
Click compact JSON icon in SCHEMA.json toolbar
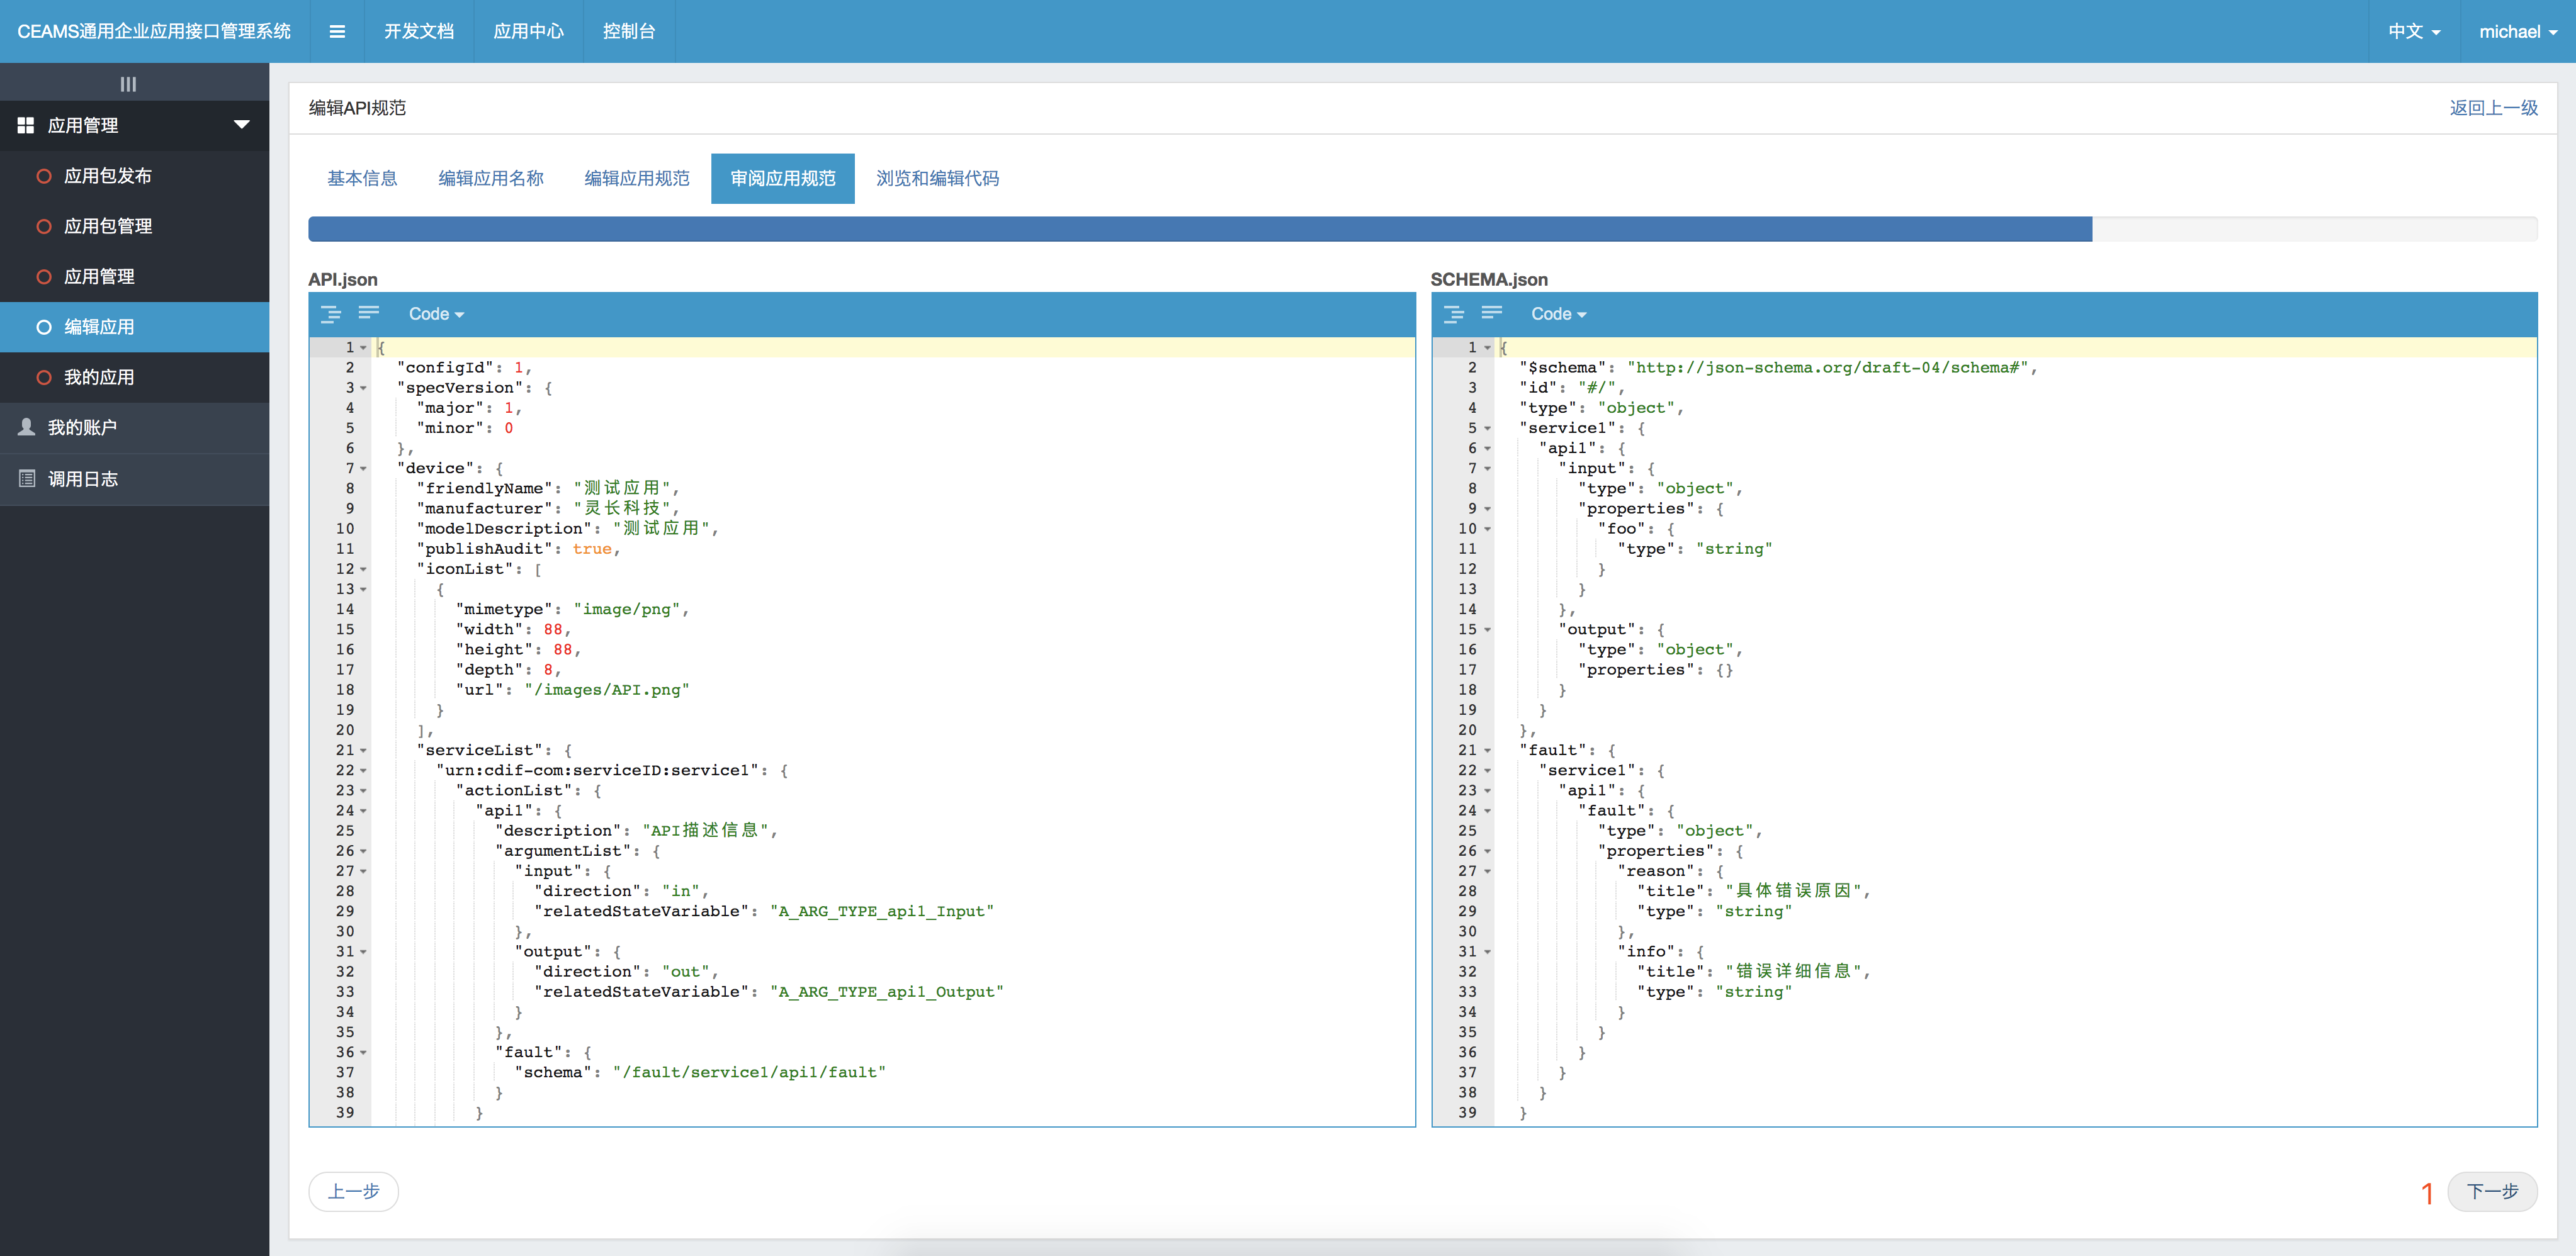pyautogui.click(x=1492, y=313)
